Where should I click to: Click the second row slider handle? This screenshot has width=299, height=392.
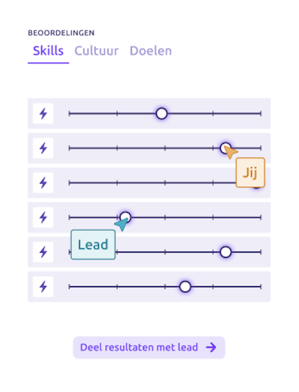pyautogui.click(x=225, y=147)
